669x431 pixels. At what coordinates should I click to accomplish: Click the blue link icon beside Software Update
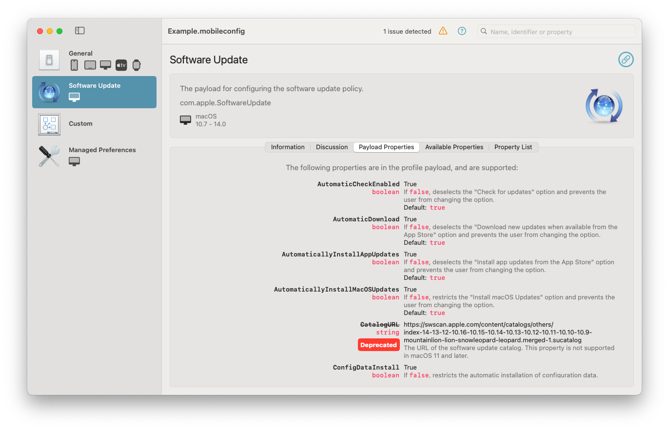tap(626, 59)
